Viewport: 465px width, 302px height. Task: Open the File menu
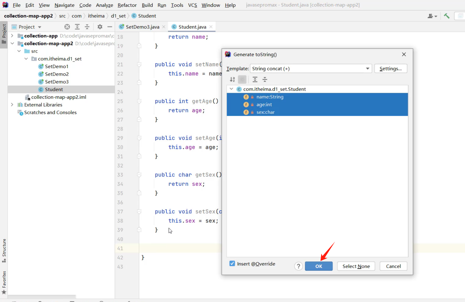[x=17, y=5]
